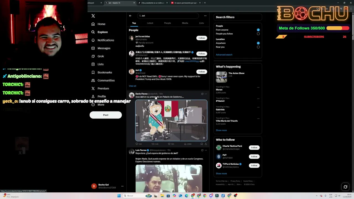The width and height of the screenshot is (354, 199).
Task: Open Messages in sidebar
Action: (101, 48)
